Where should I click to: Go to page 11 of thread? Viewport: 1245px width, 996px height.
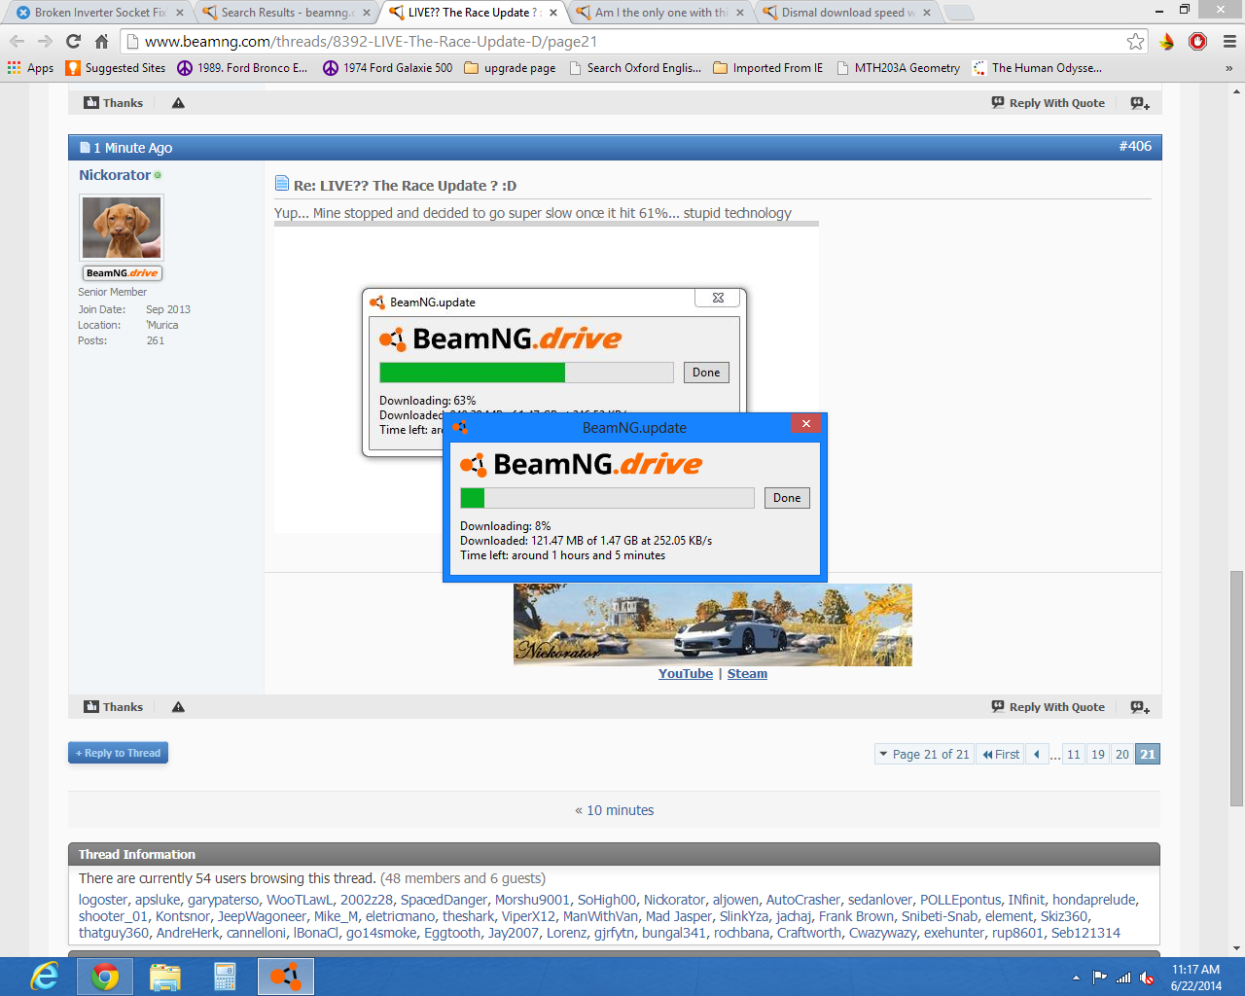pos(1074,754)
